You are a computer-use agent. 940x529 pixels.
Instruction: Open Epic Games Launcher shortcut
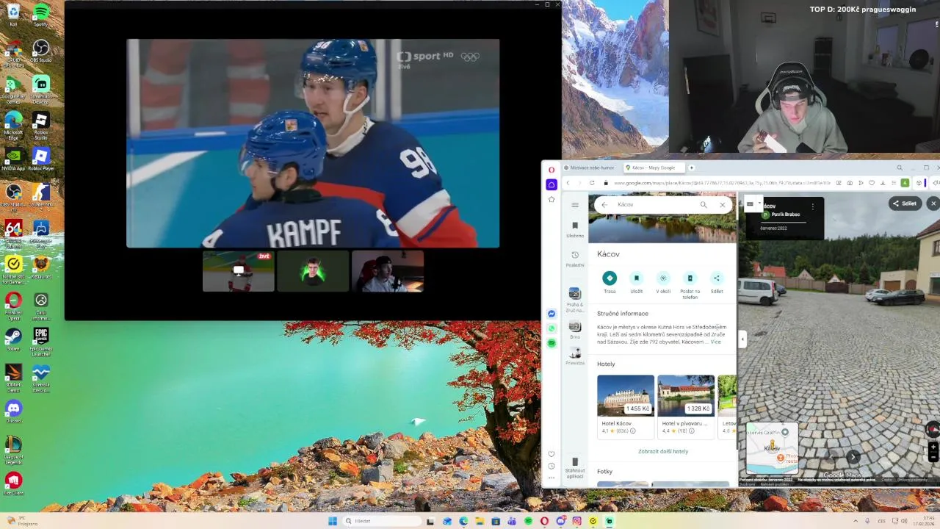tap(41, 341)
